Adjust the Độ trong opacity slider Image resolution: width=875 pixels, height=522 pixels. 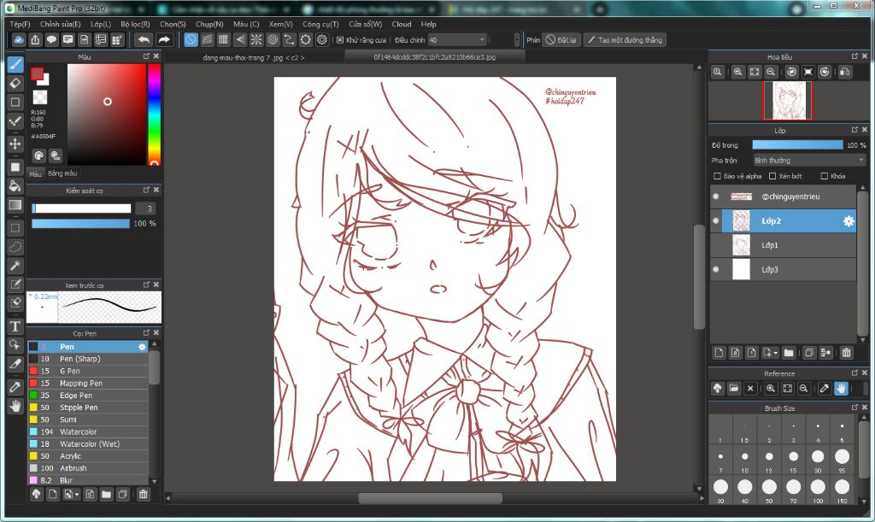coord(797,145)
